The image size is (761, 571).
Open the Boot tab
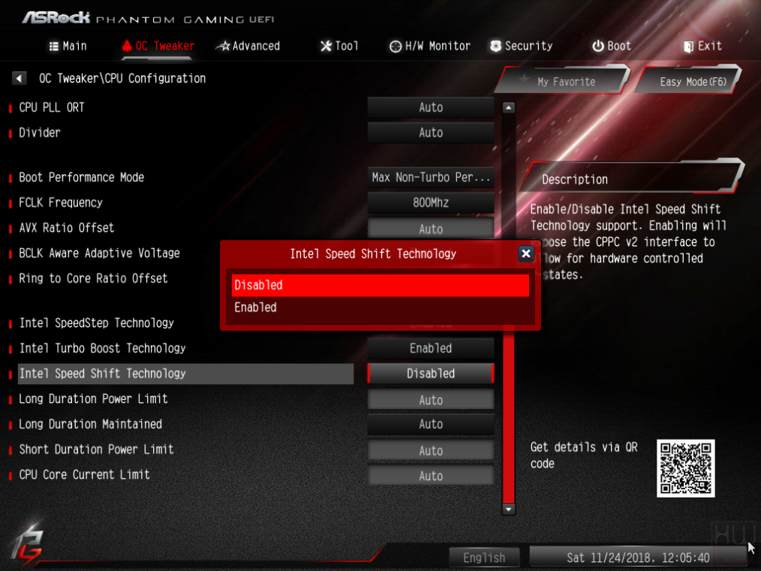(x=612, y=46)
